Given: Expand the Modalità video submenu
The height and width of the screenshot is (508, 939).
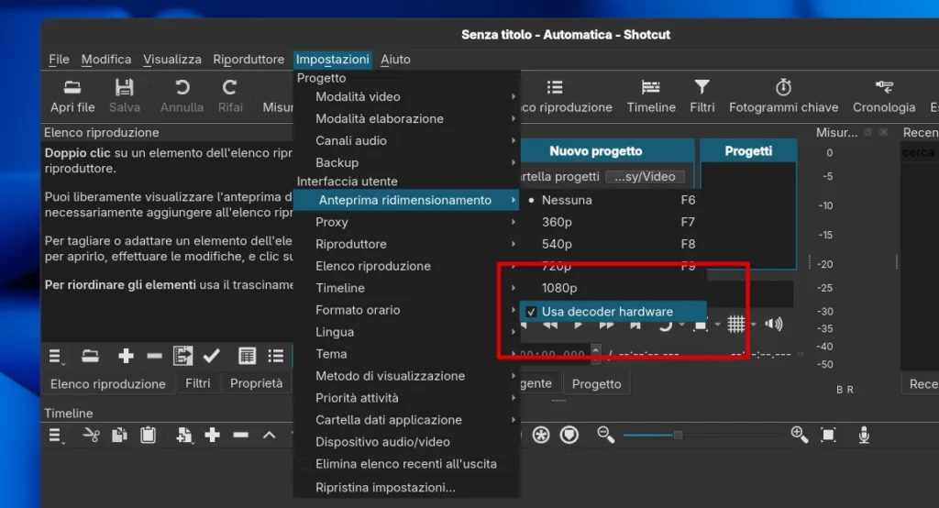Looking at the screenshot, I should click(406, 96).
